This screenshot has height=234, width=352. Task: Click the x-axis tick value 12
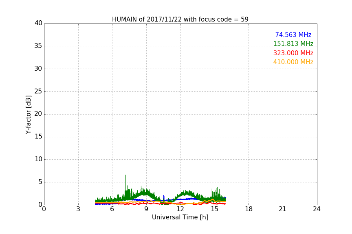180,209
